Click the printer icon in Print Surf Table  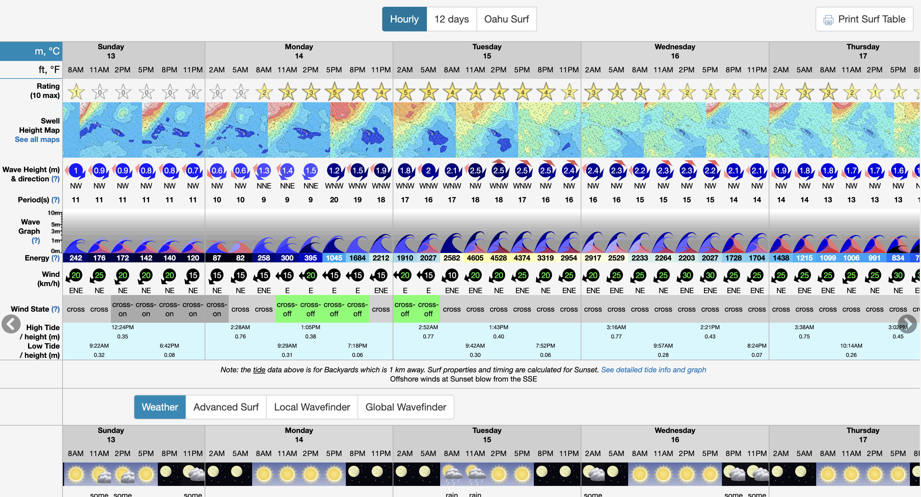point(828,20)
